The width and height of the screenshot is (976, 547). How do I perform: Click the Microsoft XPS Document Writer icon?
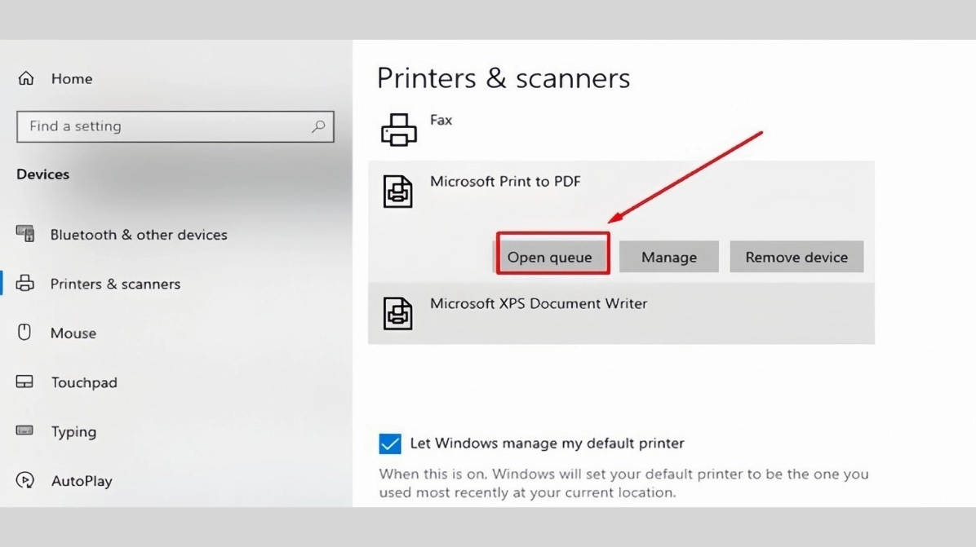397,313
